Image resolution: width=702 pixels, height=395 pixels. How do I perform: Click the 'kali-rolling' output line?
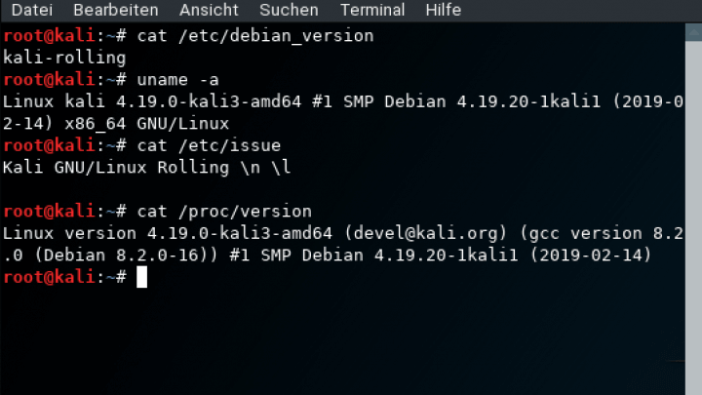tap(64, 58)
